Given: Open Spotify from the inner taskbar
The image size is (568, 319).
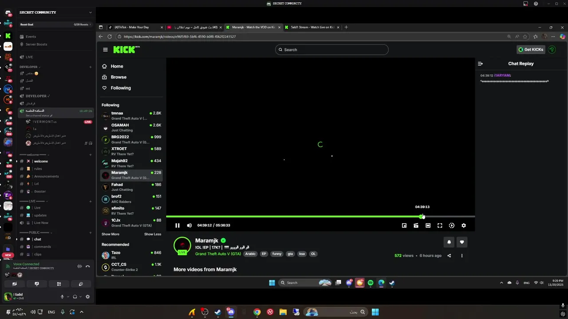Looking at the screenshot, I should (371, 283).
